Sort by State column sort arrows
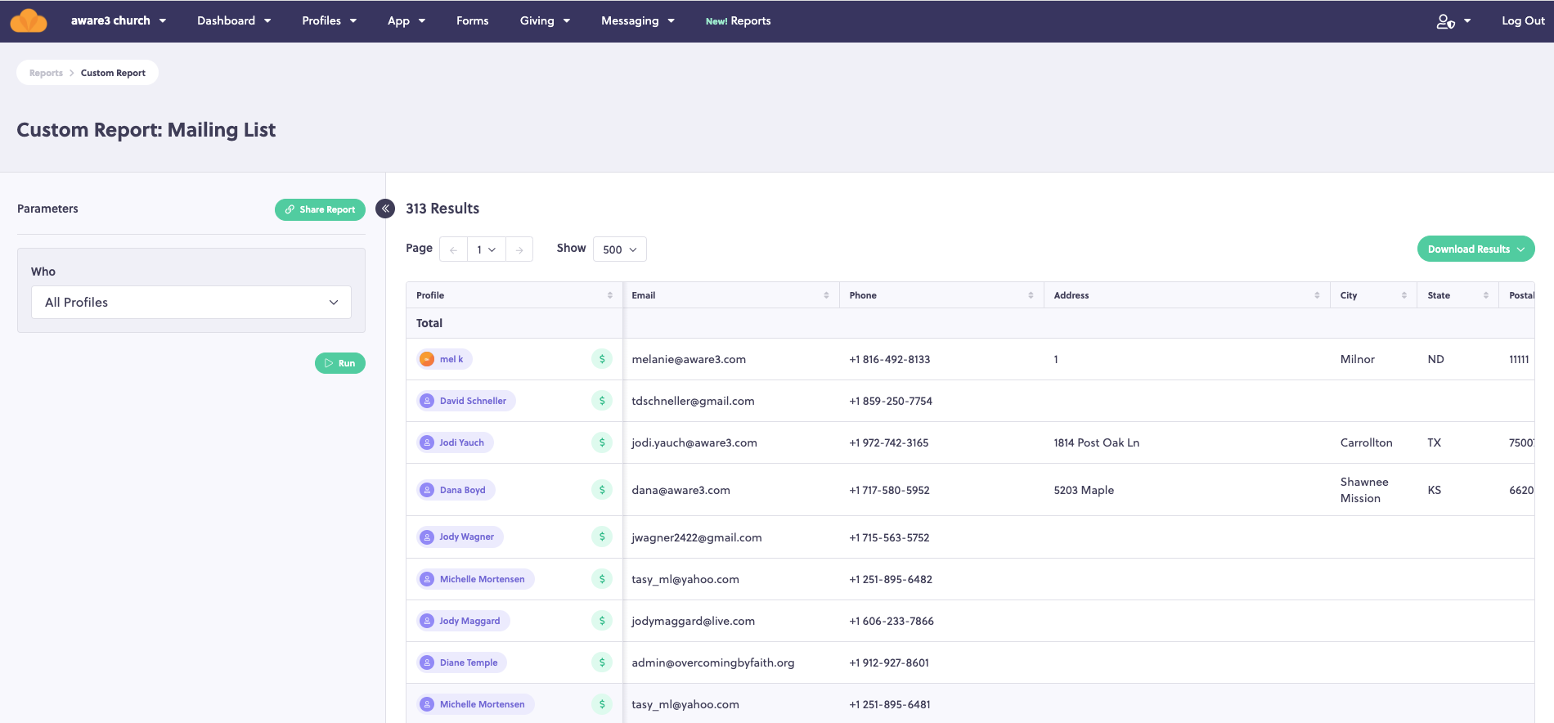1554x723 pixels. tap(1486, 295)
